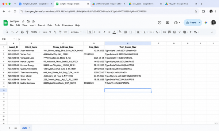Open the comments panel icon

click(x=167, y=23)
